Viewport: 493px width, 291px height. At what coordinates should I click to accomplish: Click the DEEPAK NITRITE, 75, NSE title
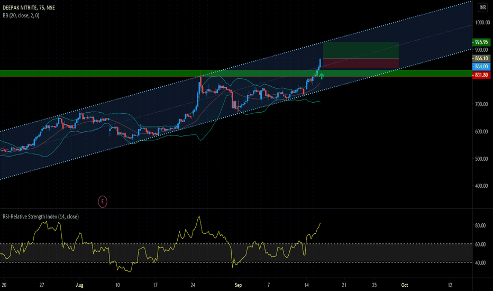click(29, 7)
